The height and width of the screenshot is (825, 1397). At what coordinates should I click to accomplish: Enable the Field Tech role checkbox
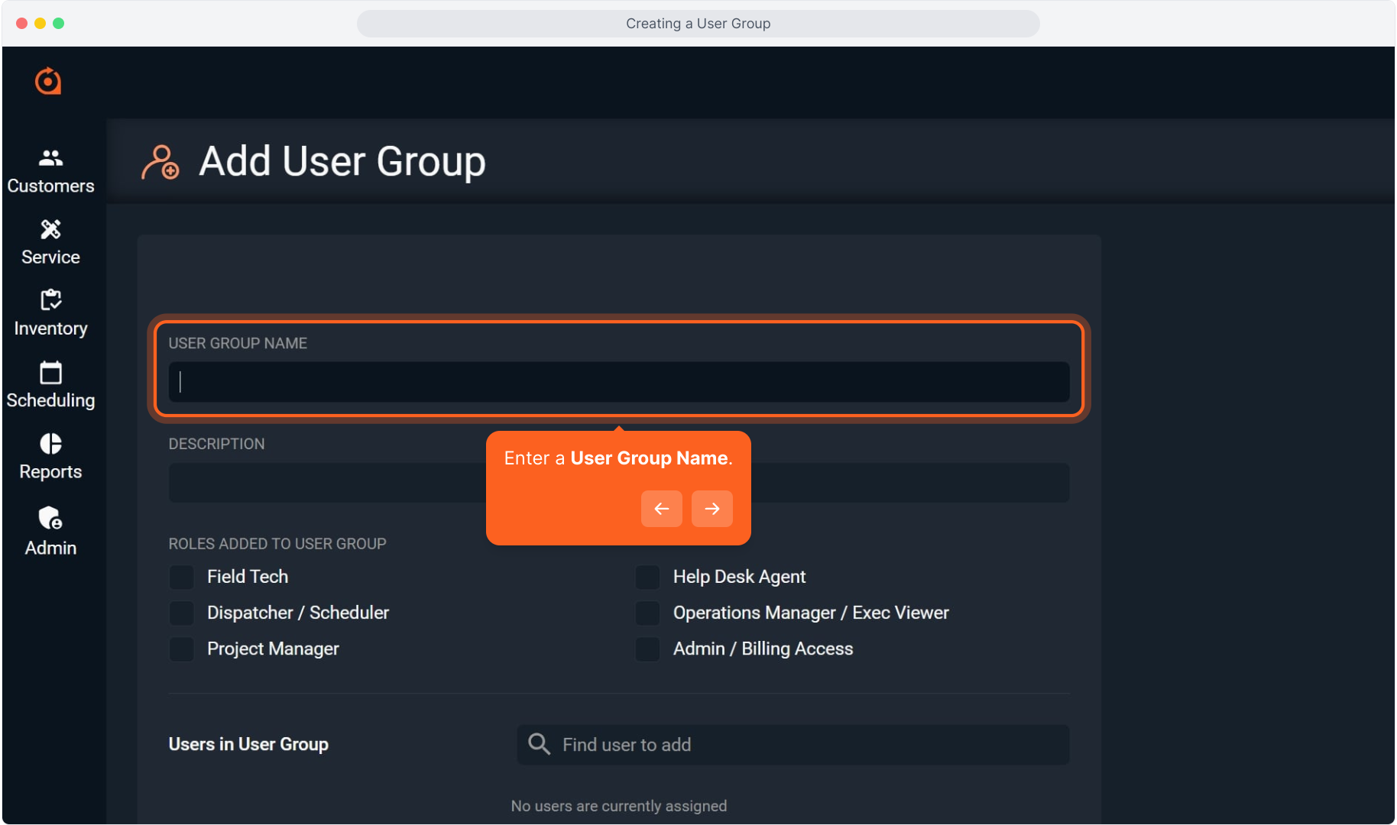[x=182, y=577]
